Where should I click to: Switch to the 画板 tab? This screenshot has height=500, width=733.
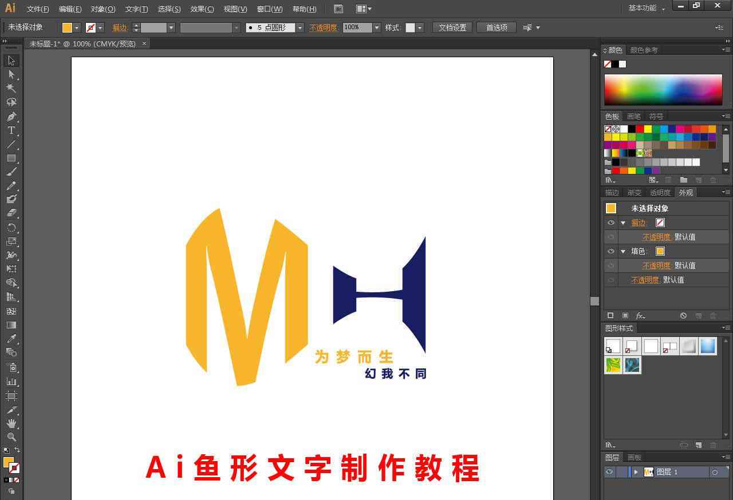point(634,457)
